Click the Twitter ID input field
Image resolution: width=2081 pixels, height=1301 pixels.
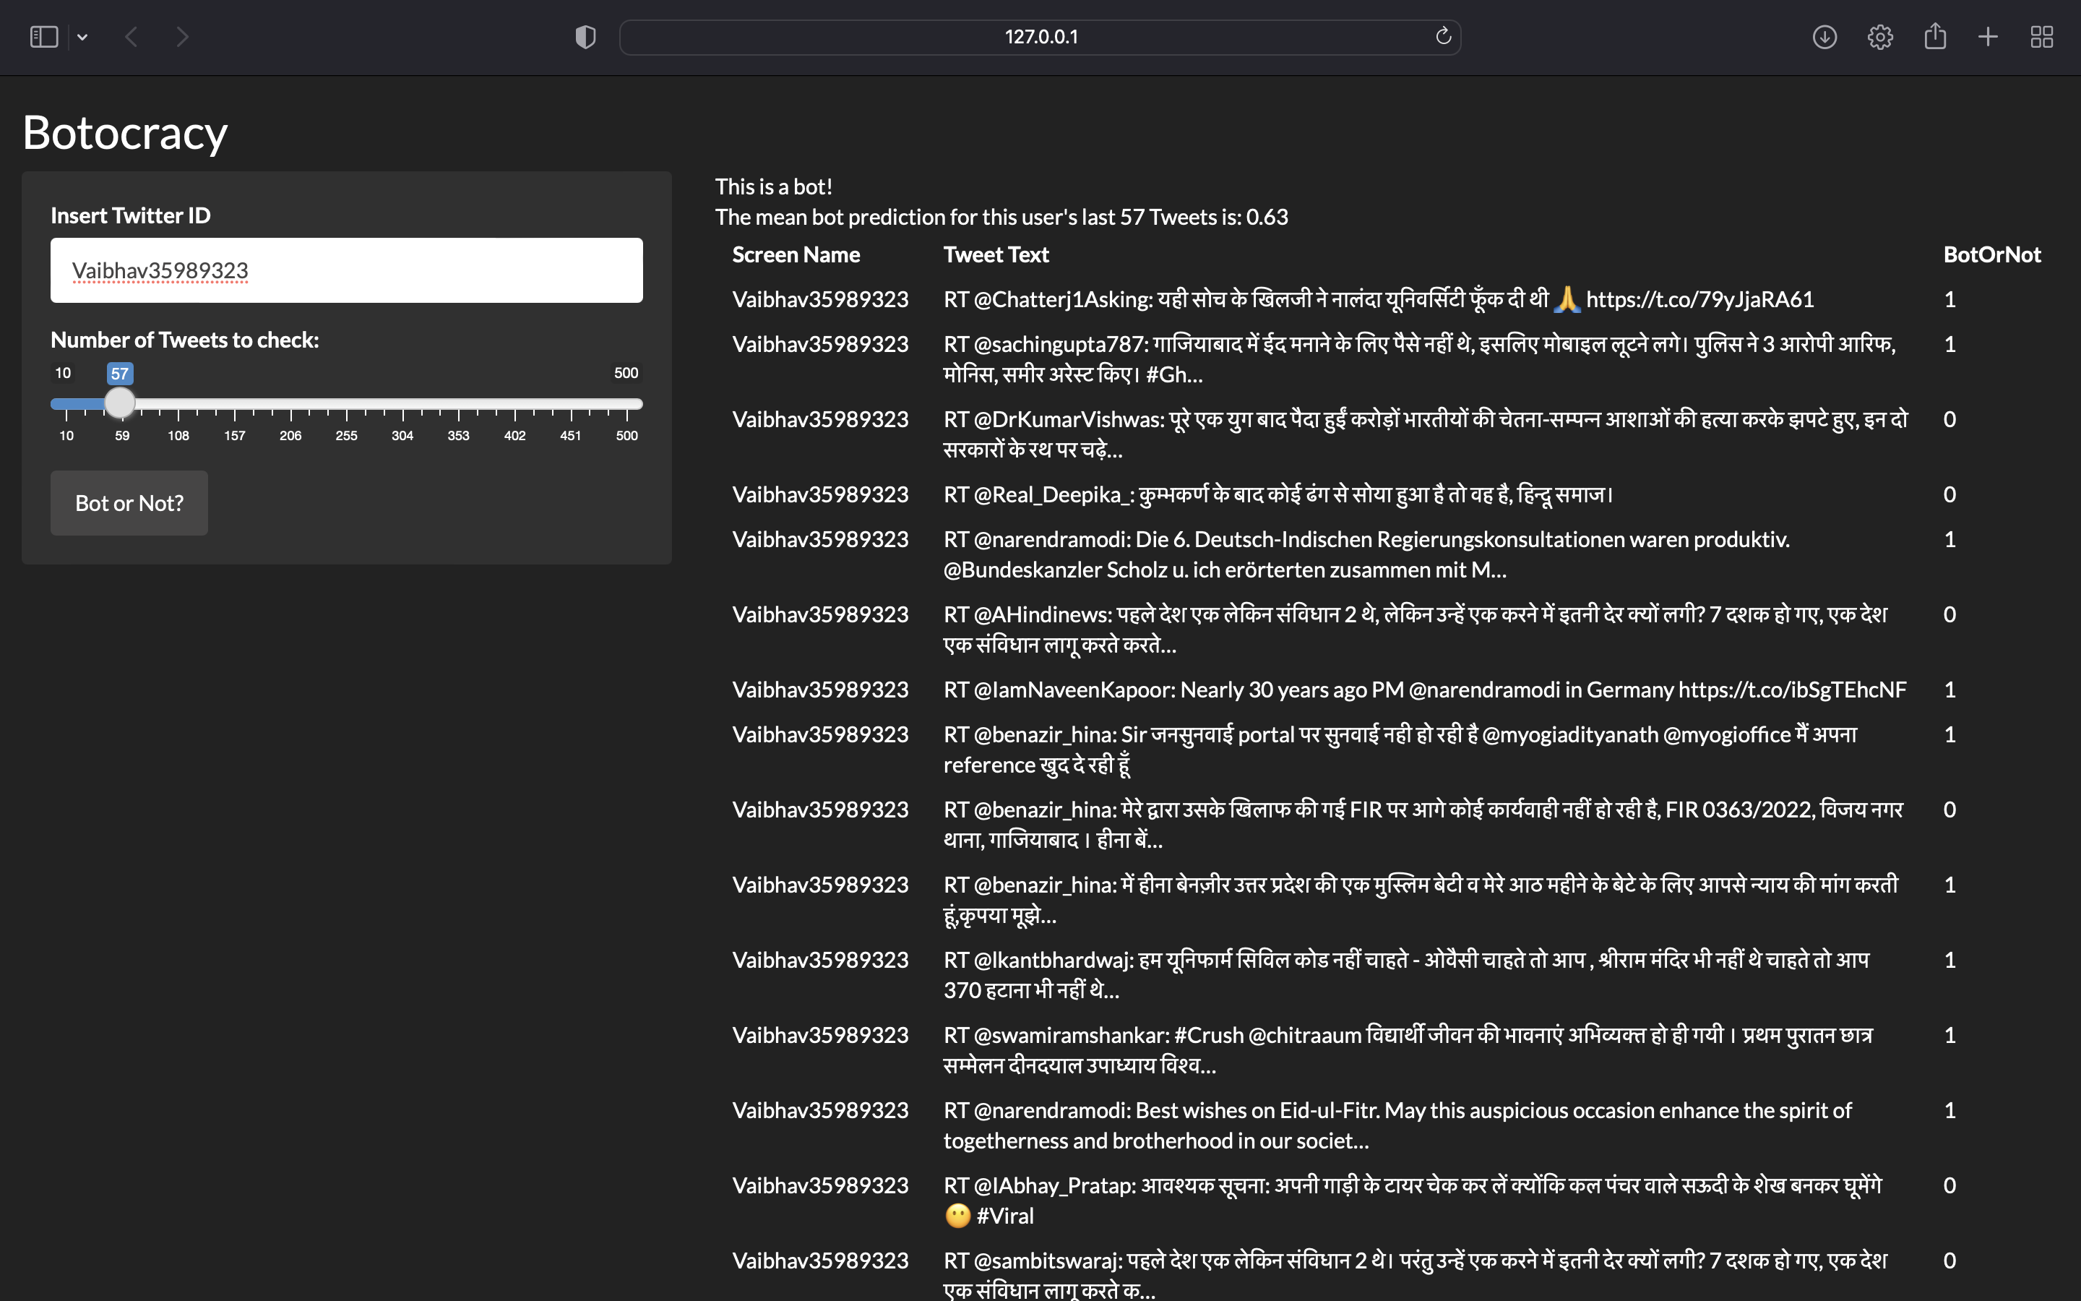tap(345, 270)
